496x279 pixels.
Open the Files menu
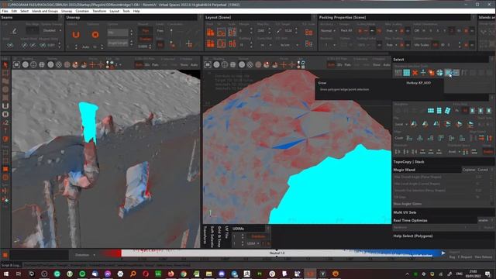(x=5, y=11)
